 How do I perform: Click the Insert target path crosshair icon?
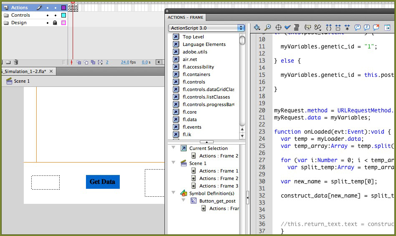coord(278,28)
